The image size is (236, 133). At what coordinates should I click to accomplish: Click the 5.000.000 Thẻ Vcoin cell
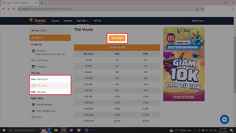click(88, 115)
